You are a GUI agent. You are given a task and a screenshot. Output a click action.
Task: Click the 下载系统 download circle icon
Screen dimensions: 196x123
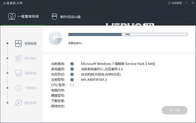click(x=19, y=88)
